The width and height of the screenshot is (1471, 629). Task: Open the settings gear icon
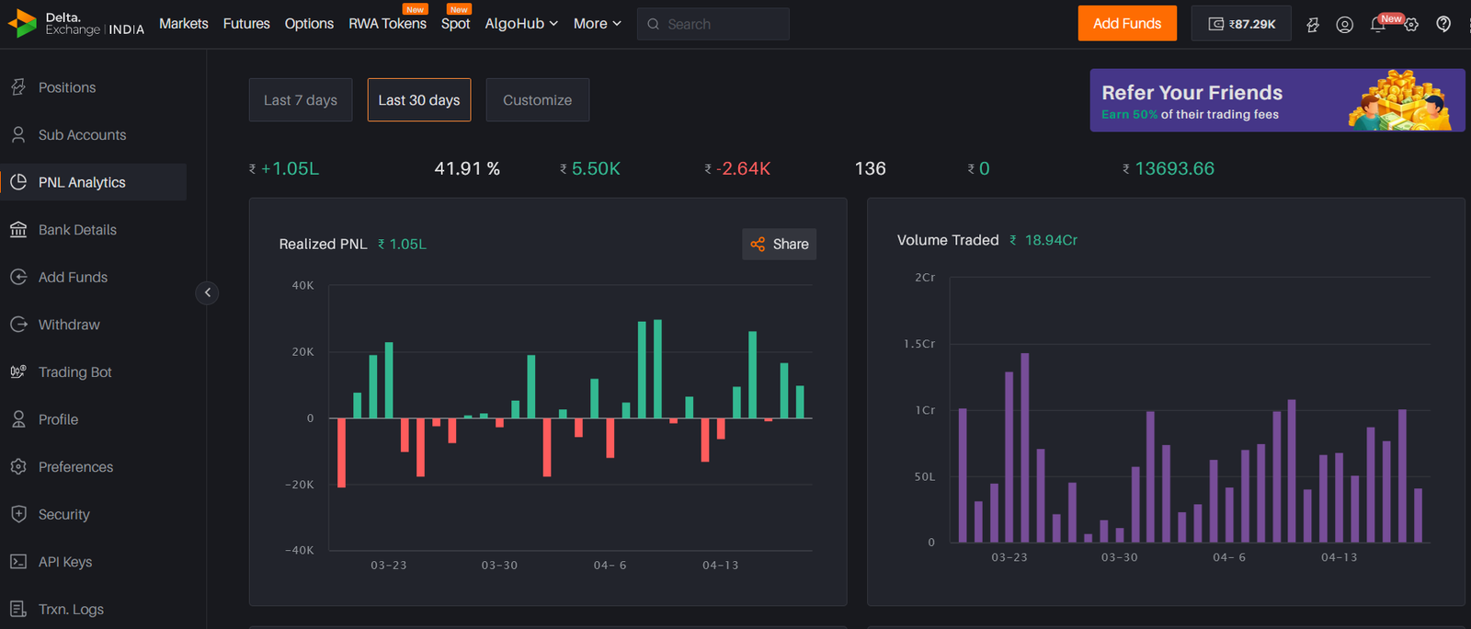pyautogui.click(x=1411, y=25)
